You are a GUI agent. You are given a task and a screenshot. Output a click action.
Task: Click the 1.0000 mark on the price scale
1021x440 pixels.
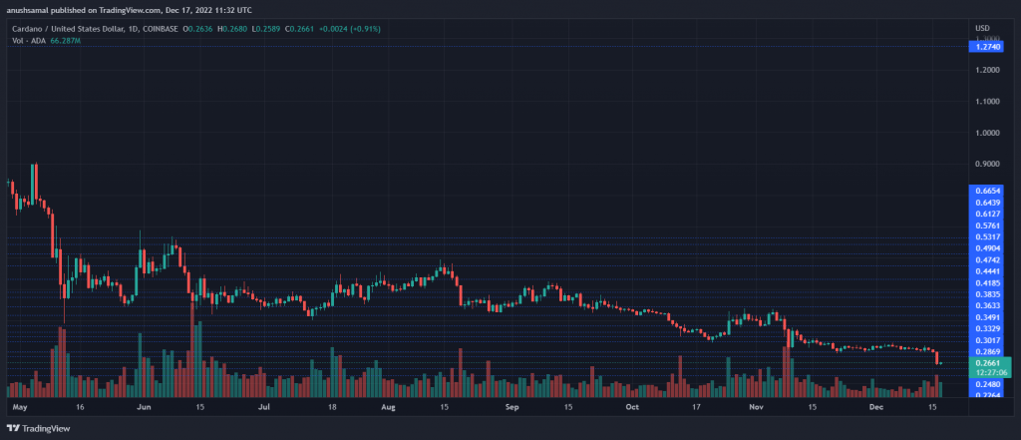click(985, 133)
